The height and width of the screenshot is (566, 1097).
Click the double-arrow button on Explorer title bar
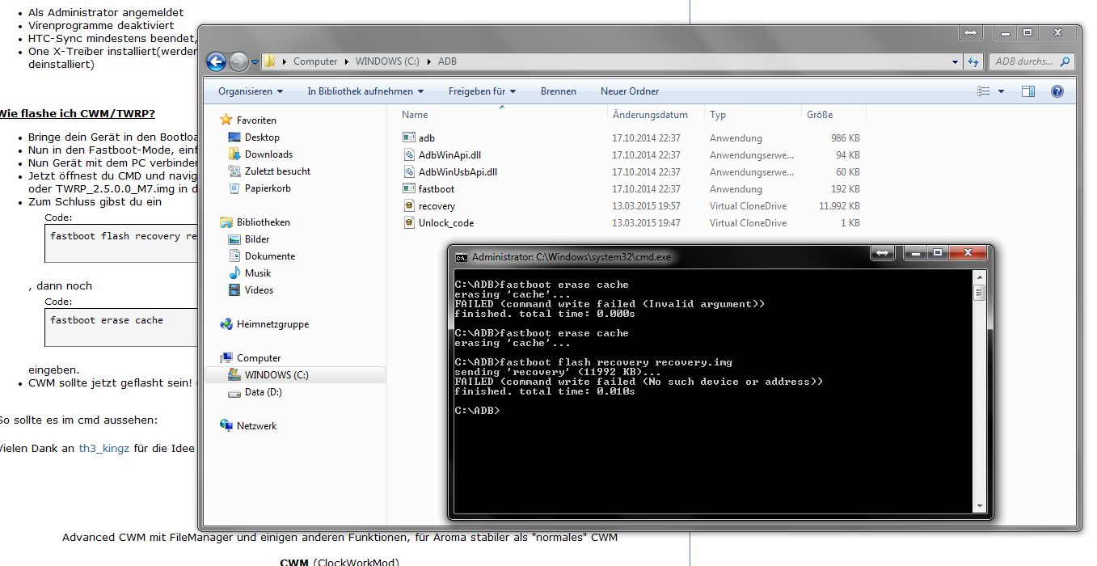(971, 32)
